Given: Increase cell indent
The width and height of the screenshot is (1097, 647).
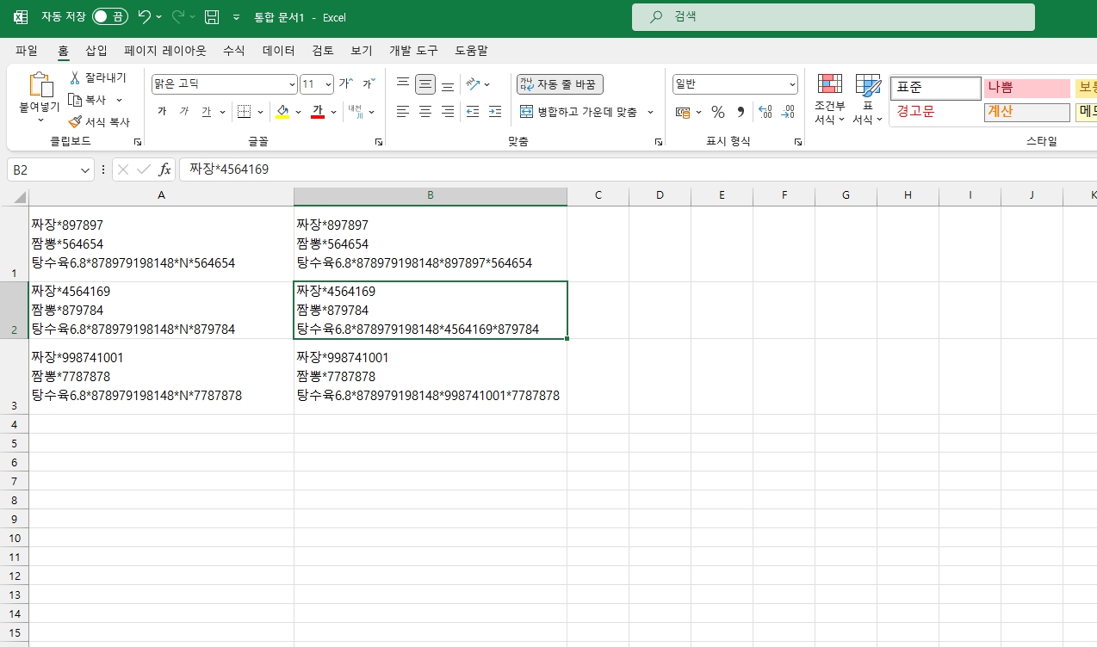Looking at the screenshot, I should (x=495, y=112).
